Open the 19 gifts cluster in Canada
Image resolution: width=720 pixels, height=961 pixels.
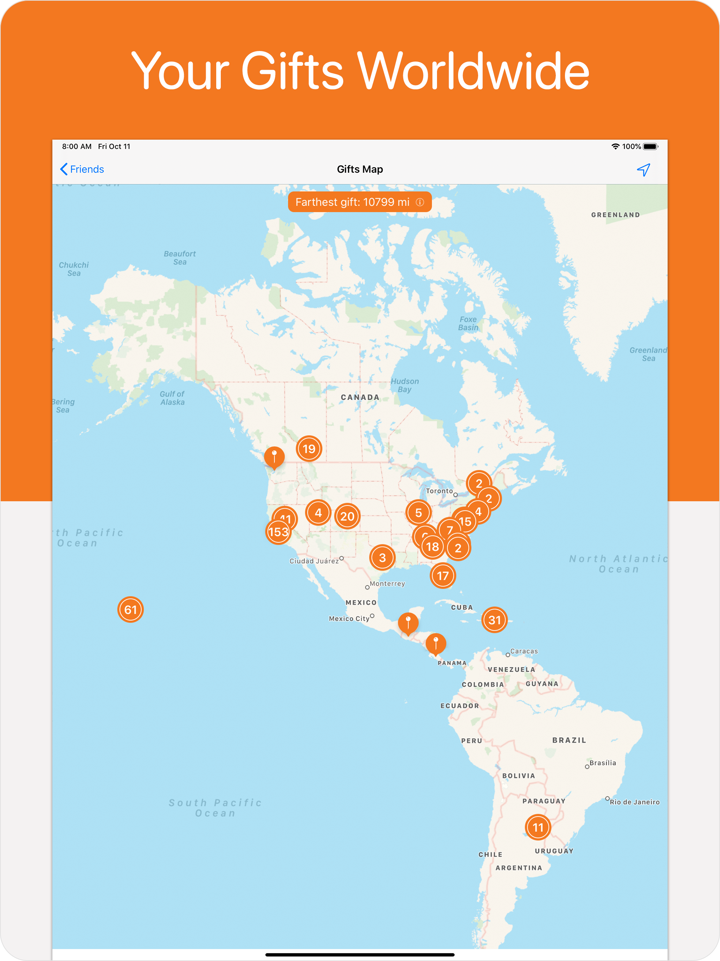[309, 448]
